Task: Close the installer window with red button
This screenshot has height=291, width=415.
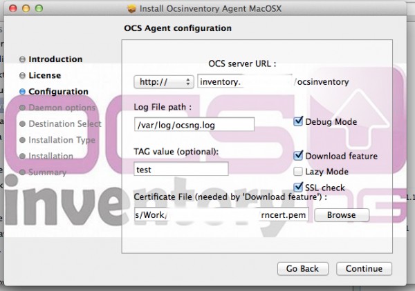Action: pyautogui.click(x=12, y=8)
